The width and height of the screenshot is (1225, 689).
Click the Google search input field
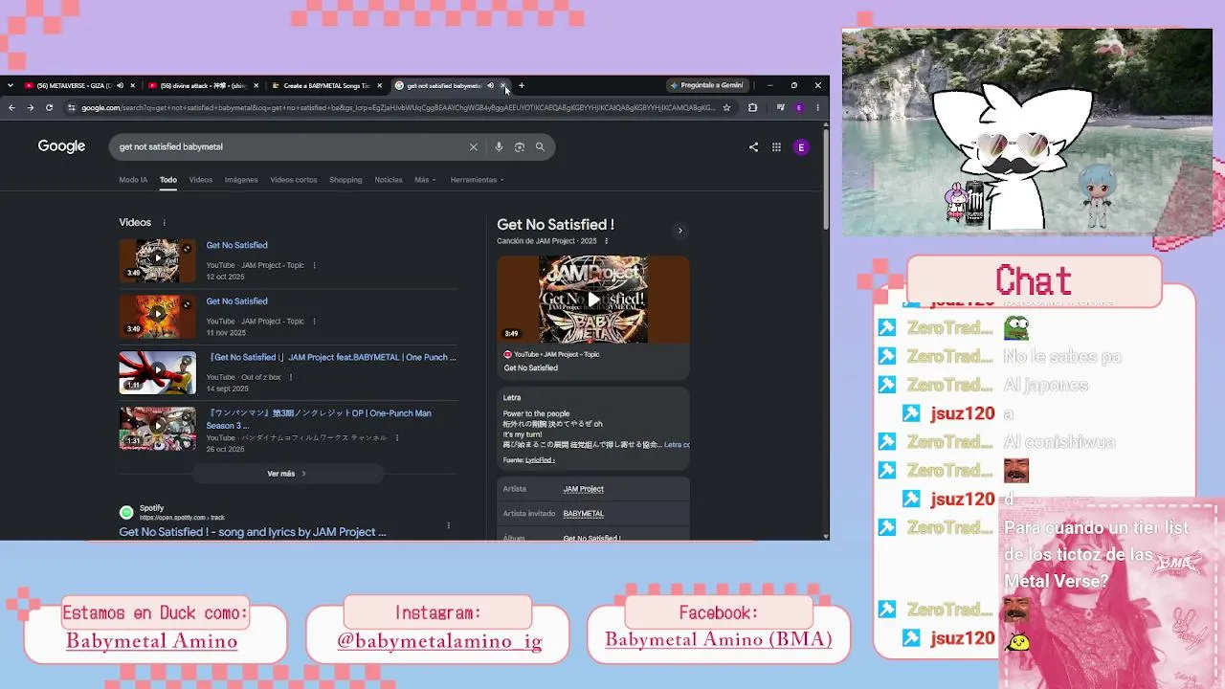click(x=287, y=147)
